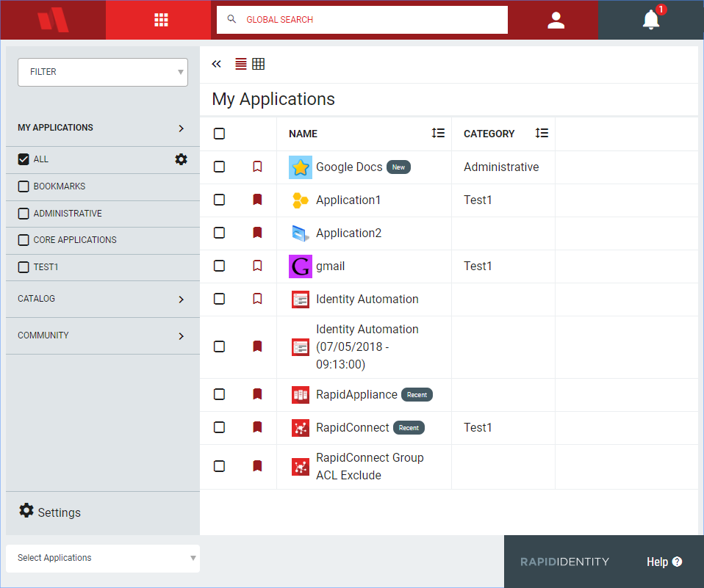
Task: Expand the CATALOG section chevron
Action: (x=181, y=300)
